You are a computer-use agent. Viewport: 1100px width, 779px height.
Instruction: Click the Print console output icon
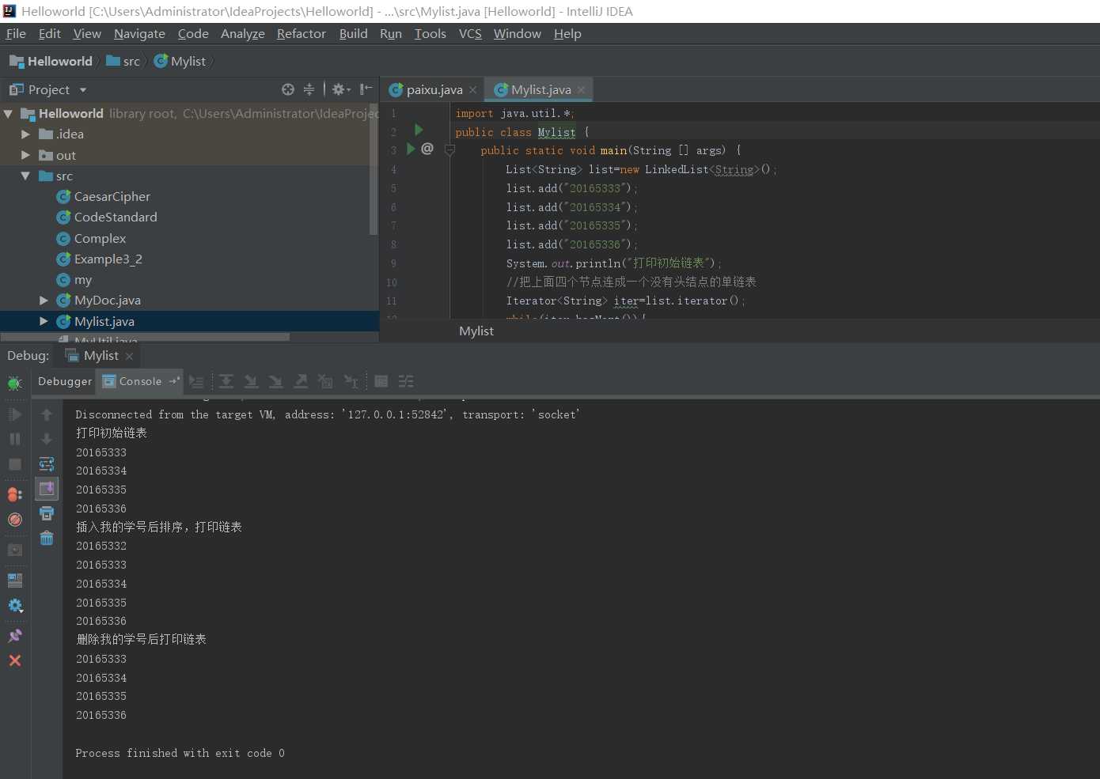(47, 513)
